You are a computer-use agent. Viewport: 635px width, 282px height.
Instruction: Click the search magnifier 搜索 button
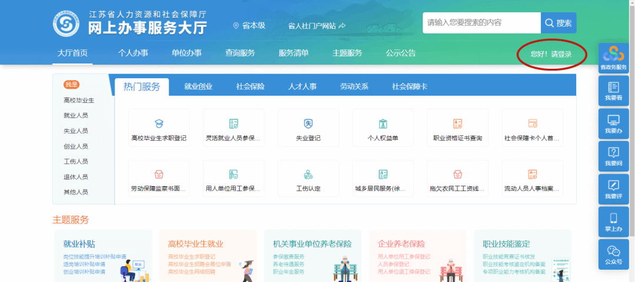coord(559,23)
